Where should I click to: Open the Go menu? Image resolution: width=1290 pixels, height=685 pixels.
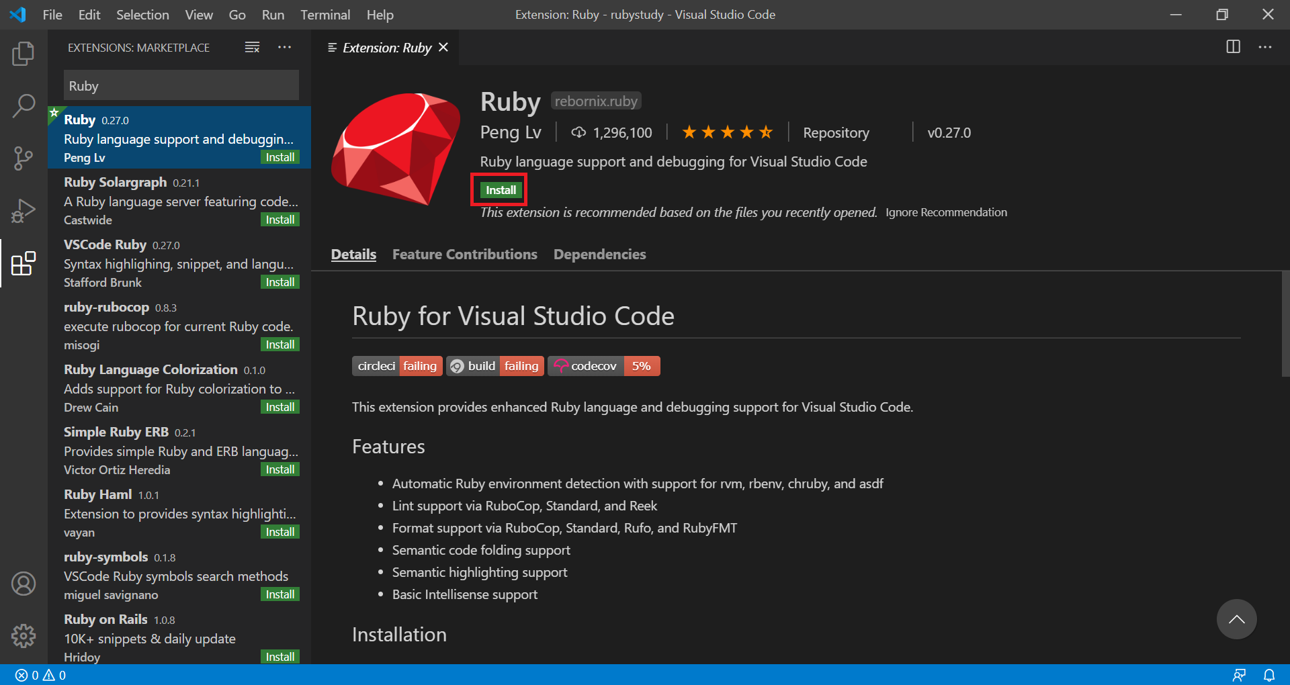pyautogui.click(x=237, y=15)
